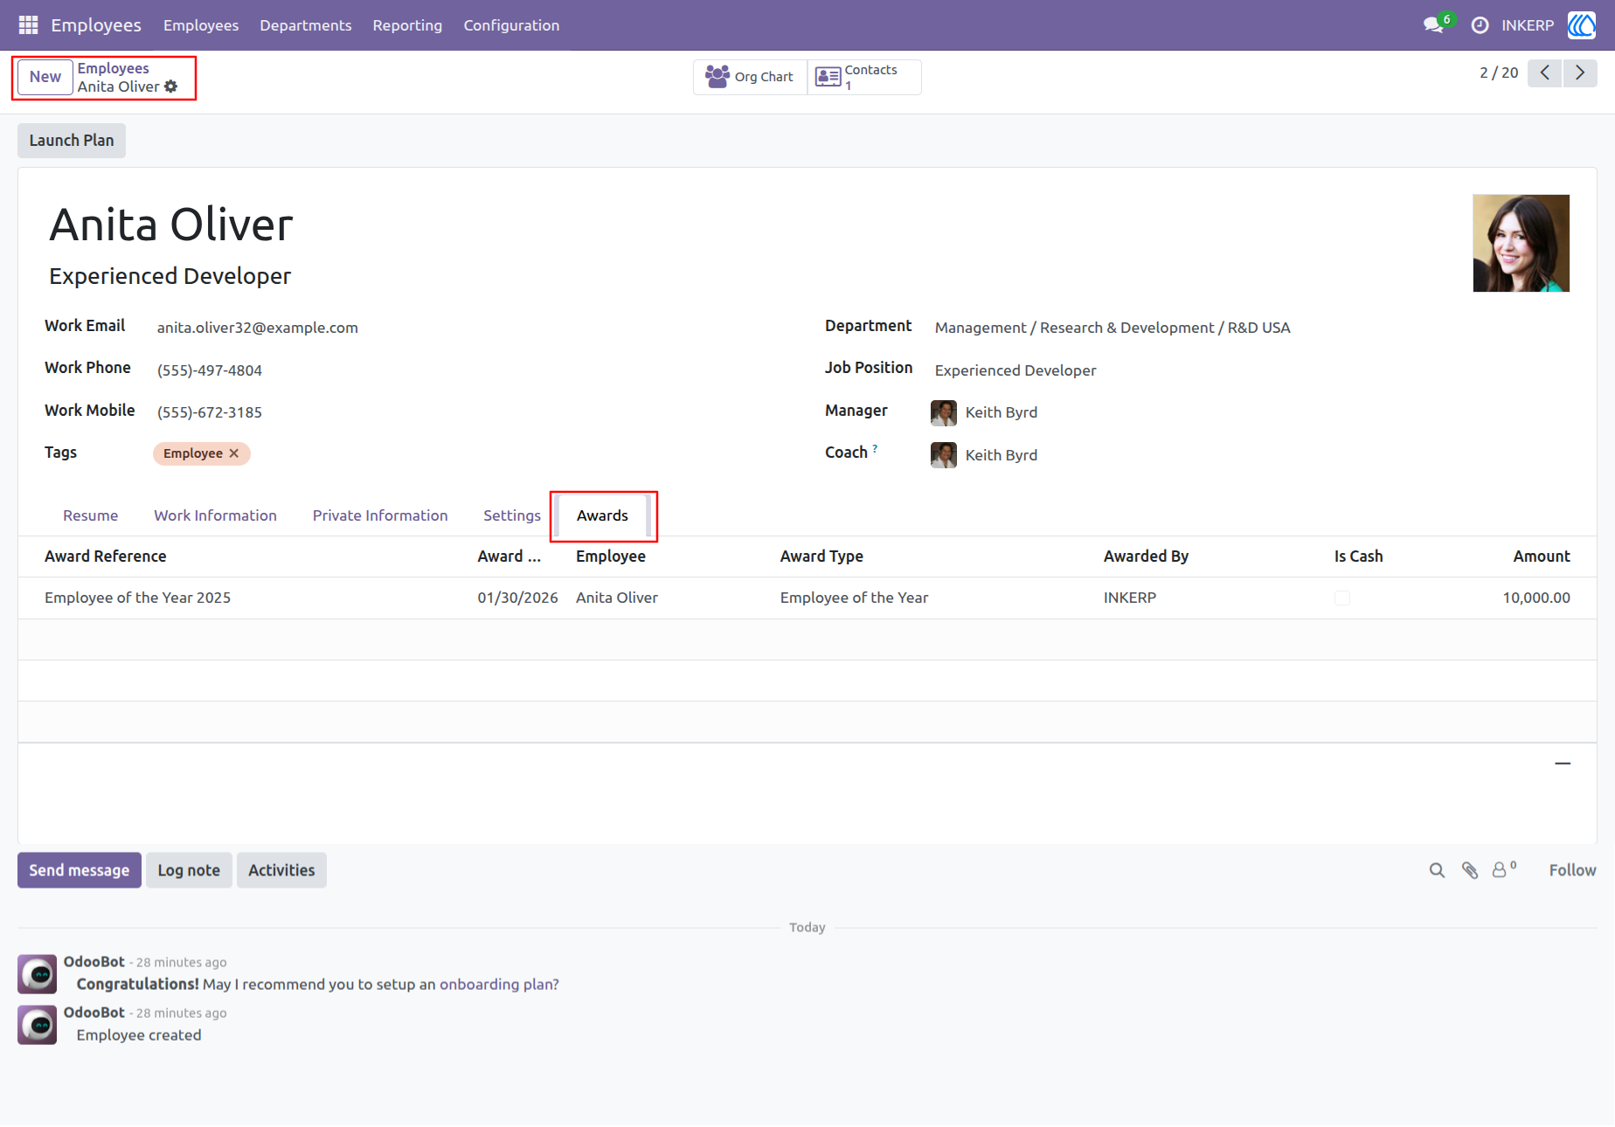Image resolution: width=1615 pixels, height=1127 pixels.
Task: Open the Org Chart button
Action: (750, 77)
